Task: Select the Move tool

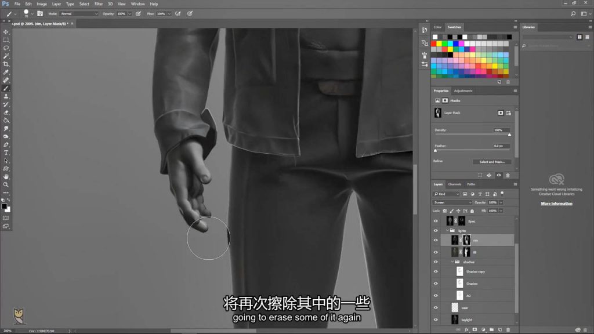Action: [x=6, y=32]
